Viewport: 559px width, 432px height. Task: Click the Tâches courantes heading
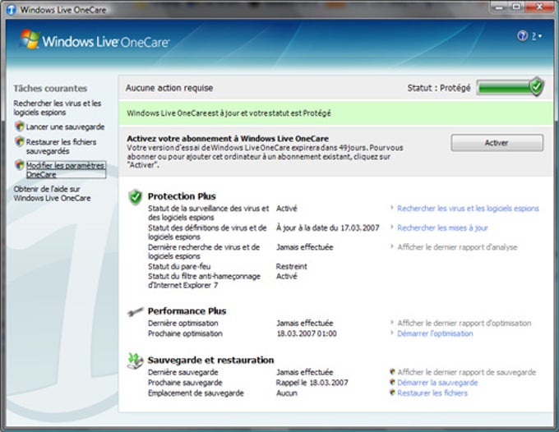(x=50, y=89)
